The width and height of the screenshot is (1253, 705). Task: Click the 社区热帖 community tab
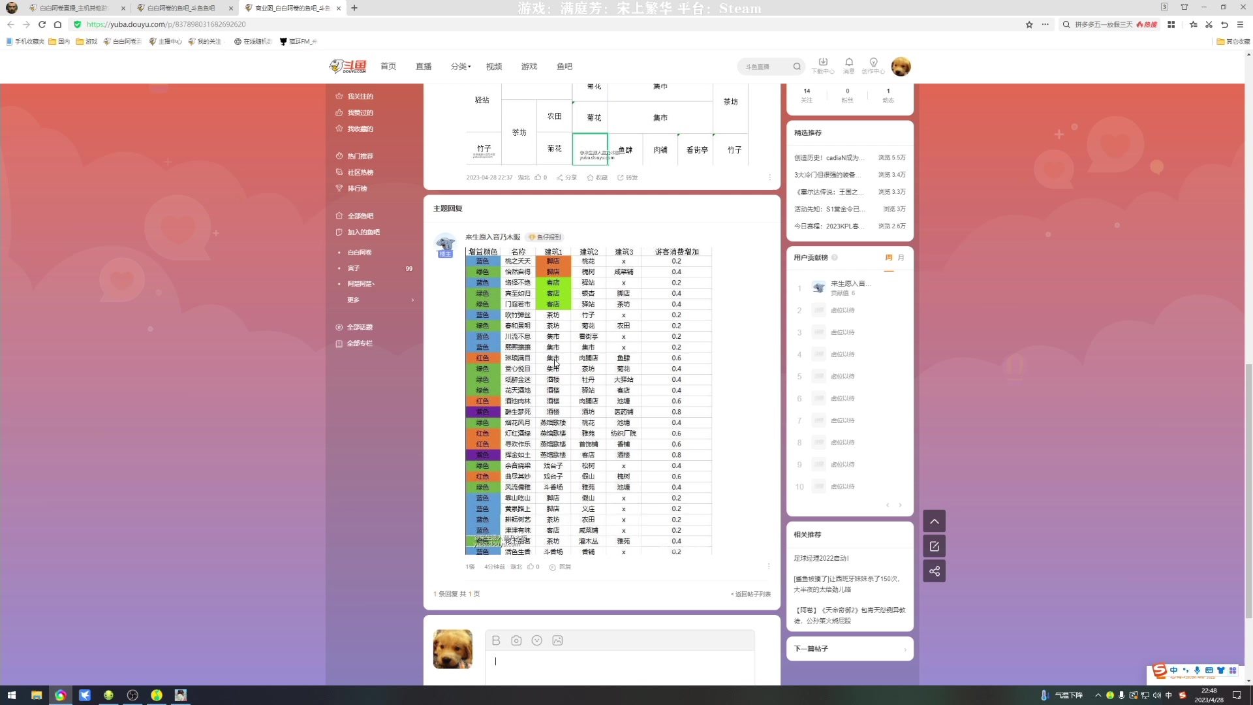pos(361,172)
